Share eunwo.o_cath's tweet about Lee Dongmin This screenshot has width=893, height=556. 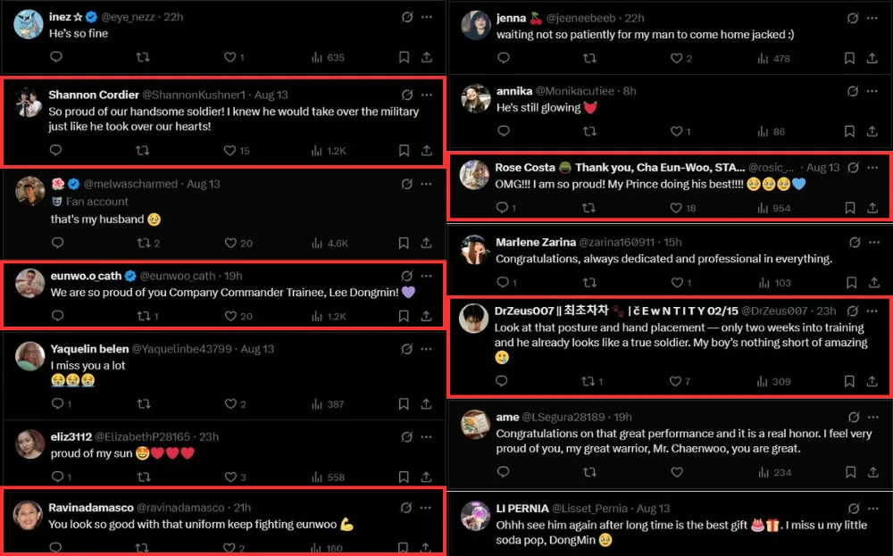(427, 315)
